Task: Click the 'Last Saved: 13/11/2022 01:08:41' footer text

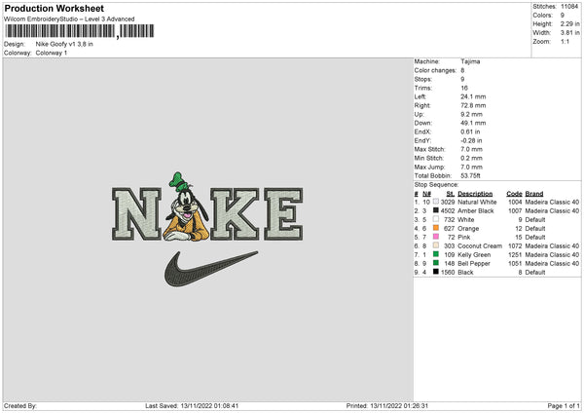Action: [x=192, y=406]
